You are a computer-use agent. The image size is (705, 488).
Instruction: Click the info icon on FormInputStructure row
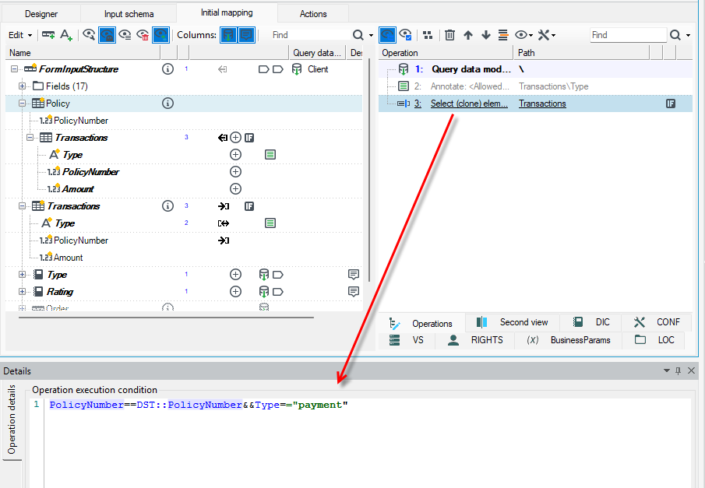[x=167, y=69]
